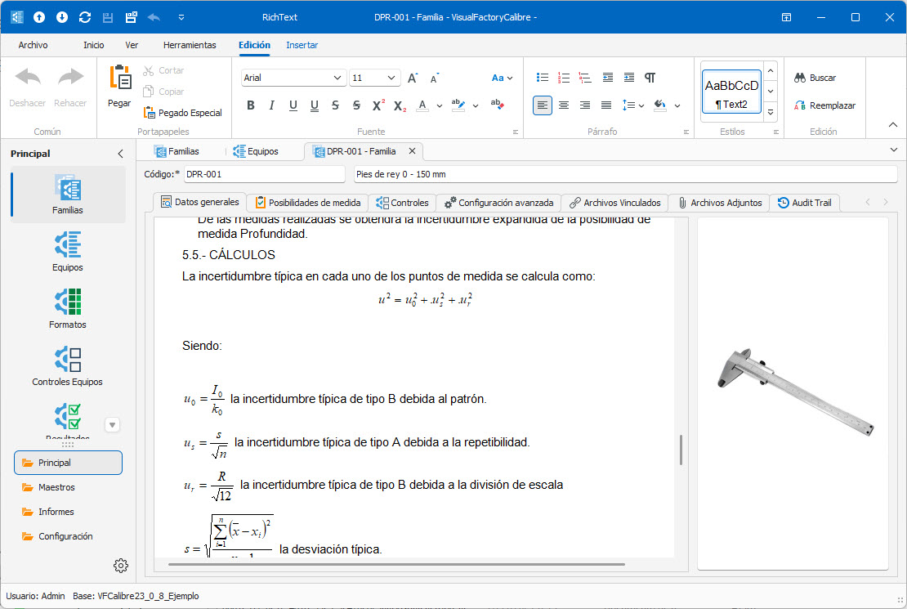Toggle show paragraph marks
The height and width of the screenshot is (609, 907).
[650, 78]
